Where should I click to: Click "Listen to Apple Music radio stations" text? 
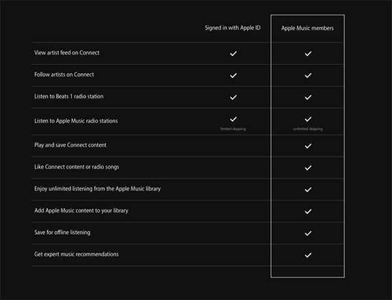[76, 121]
